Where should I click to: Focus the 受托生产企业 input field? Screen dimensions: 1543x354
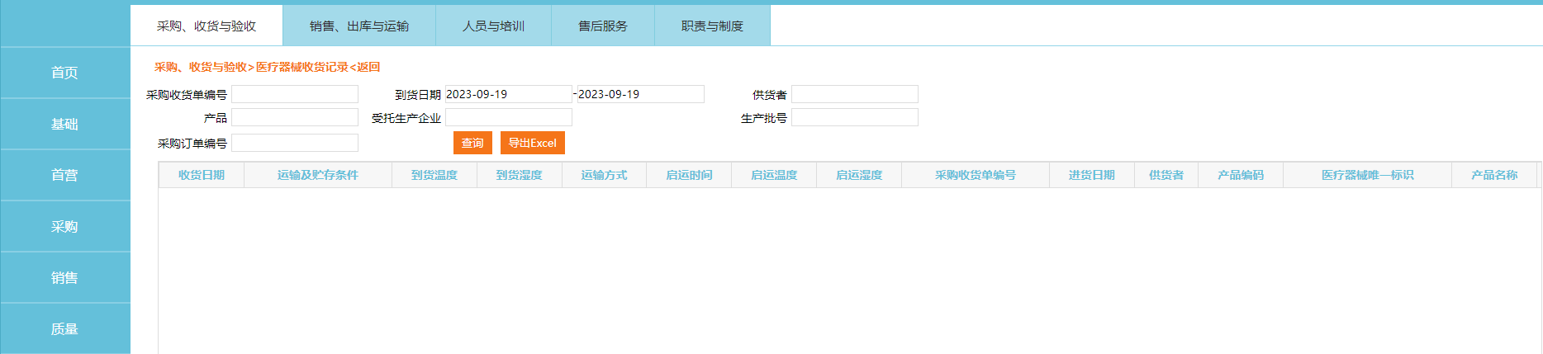coord(508,117)
